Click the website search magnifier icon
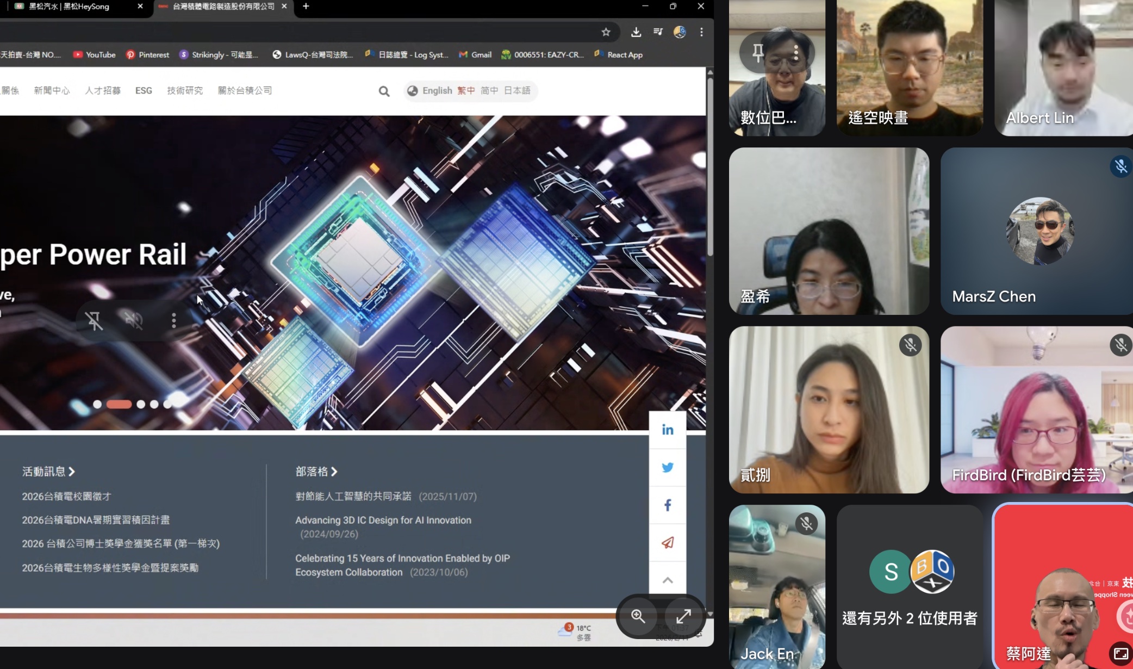The height and width of the screenshot is (669, 1133). [384, 91]
